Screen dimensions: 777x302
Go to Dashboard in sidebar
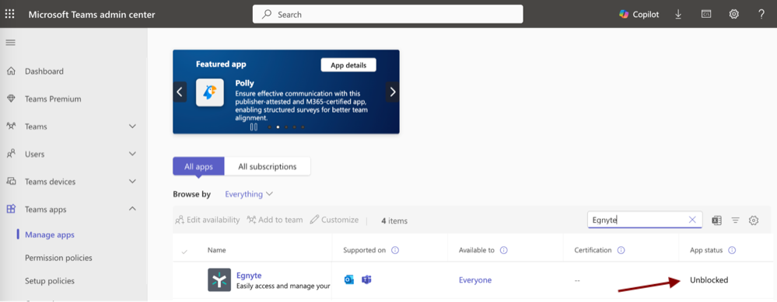pyautogui.click(x=44, y=71)
